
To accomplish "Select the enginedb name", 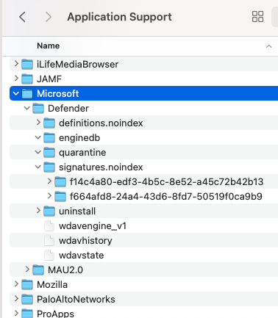I will 79,138.
